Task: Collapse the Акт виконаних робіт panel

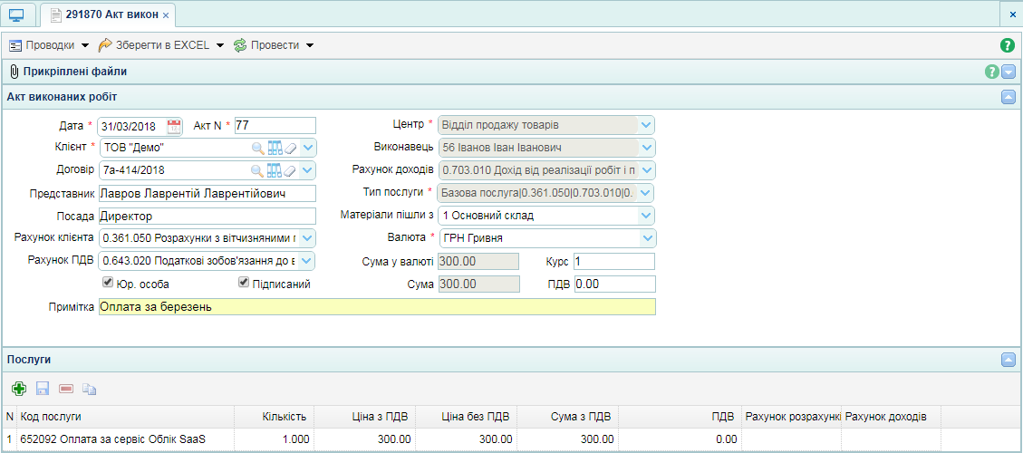Action: (x=1009, y=97)
